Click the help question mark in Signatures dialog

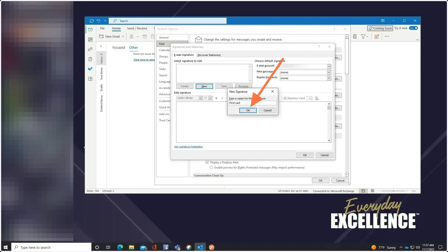tap(319, 47)
